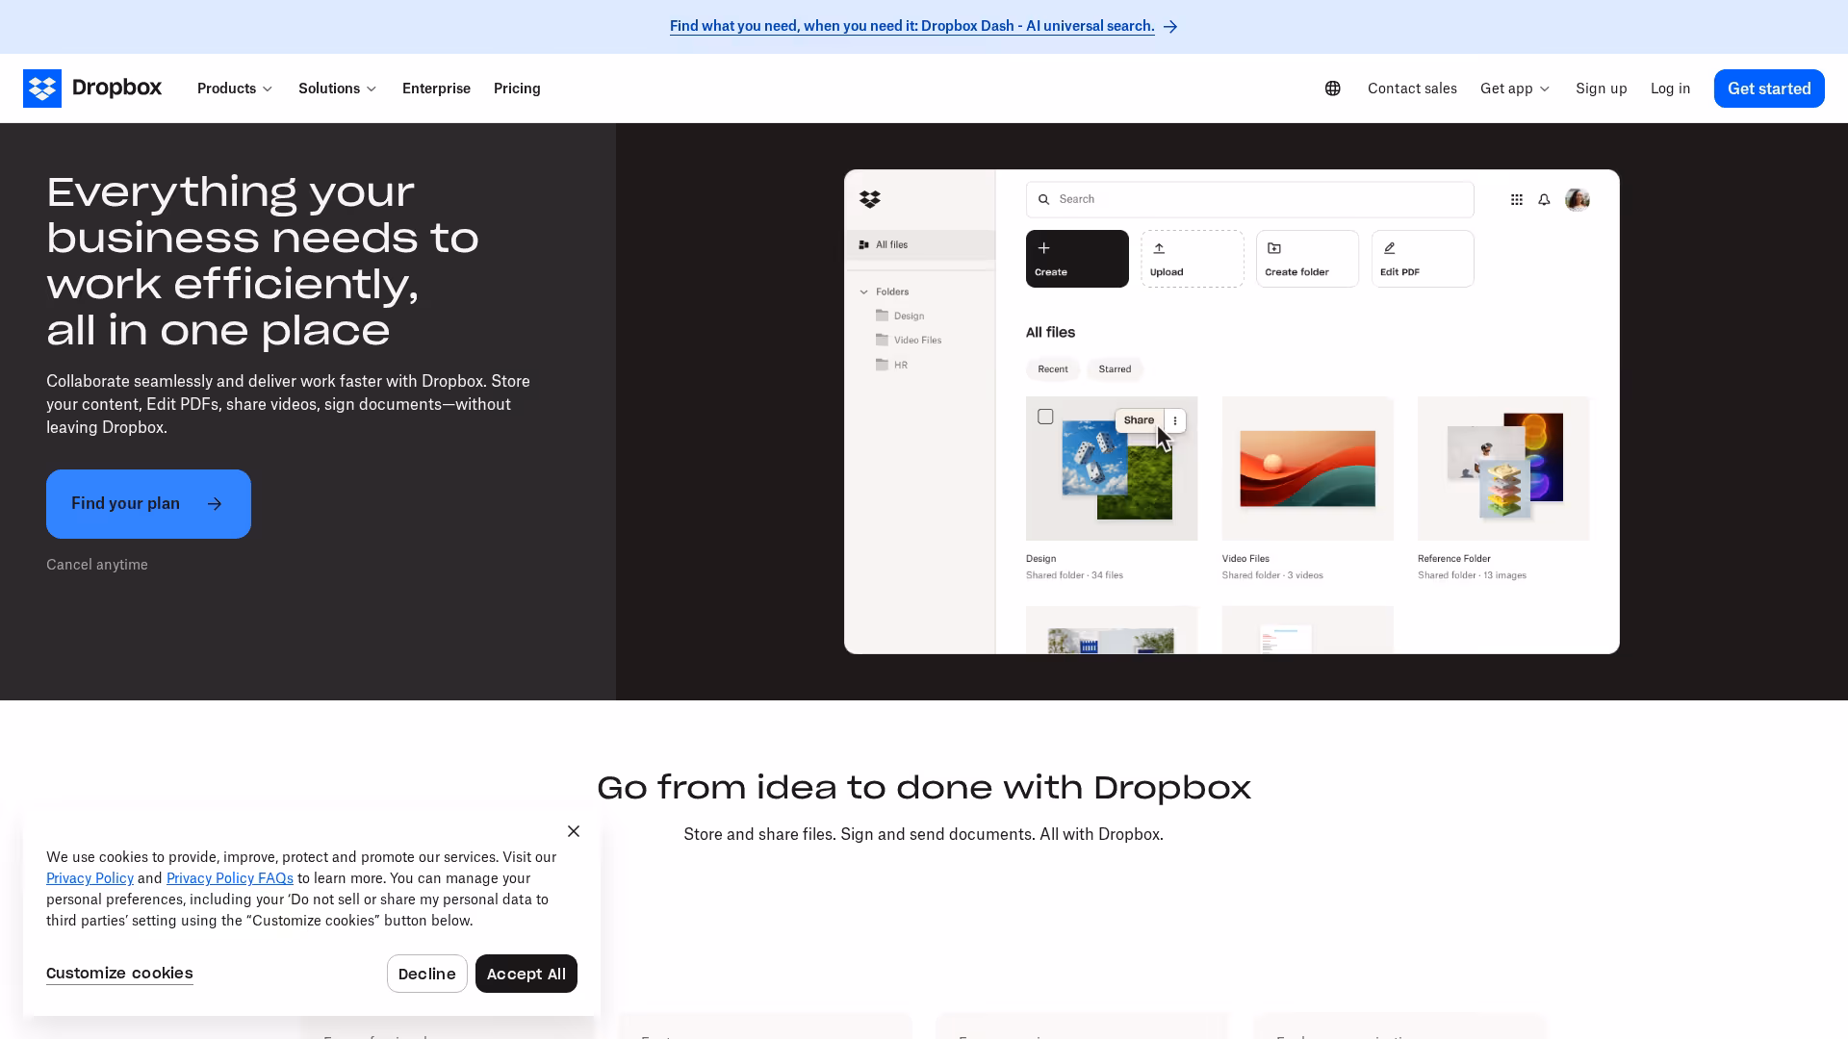This screenshot has width=1848, height=1039.
Task: Select the Upload icon
Action: [x=1157, y=247]
